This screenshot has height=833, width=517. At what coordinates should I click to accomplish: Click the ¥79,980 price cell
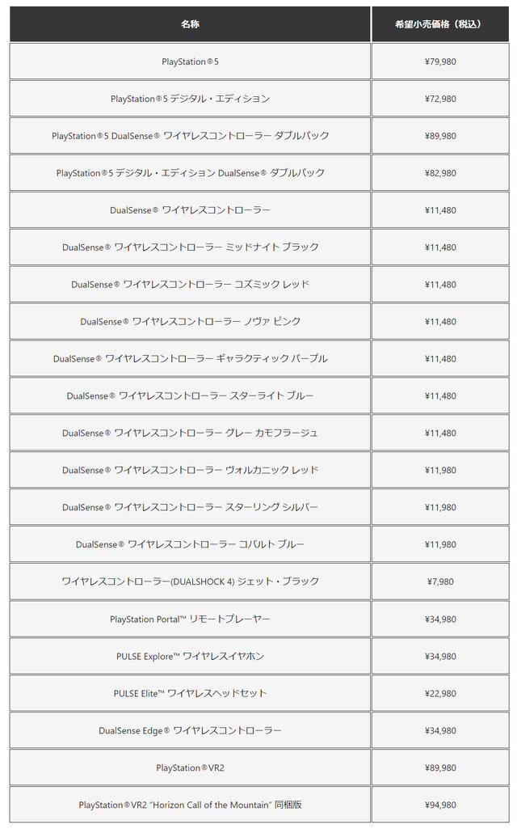click(x=440, y=61)
